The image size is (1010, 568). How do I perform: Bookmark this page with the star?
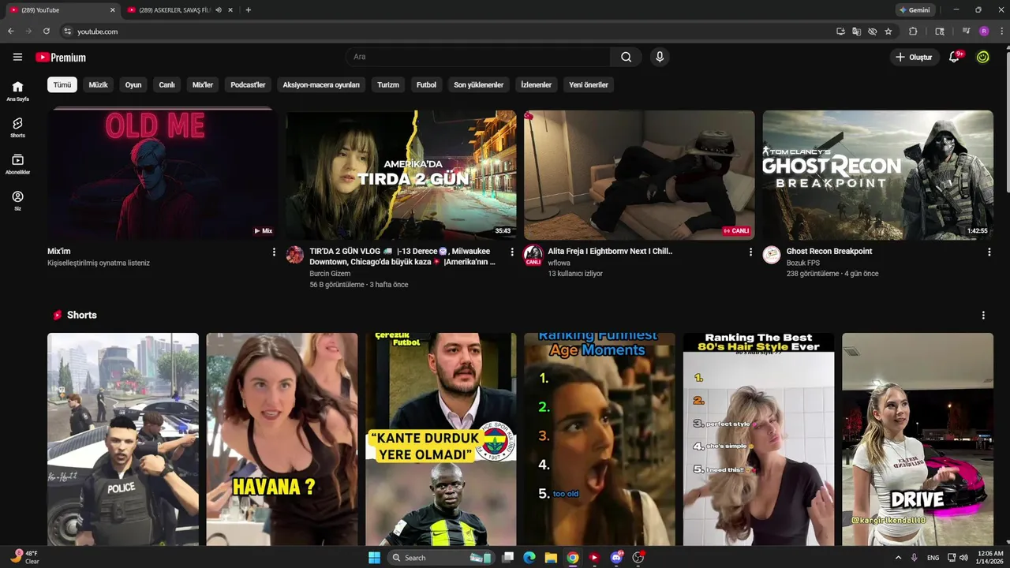coord(888,32)
